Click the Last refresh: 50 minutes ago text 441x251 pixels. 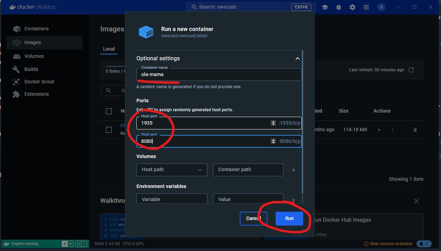[376, 70]
